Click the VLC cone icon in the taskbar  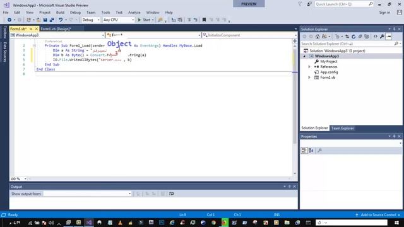pos(121,223)
